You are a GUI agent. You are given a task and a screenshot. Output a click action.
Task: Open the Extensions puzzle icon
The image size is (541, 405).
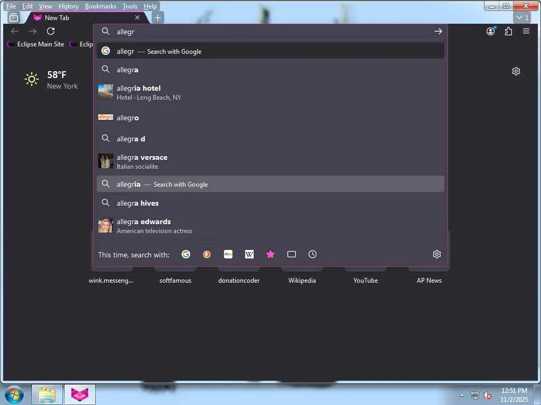click(x=508, y=31)
